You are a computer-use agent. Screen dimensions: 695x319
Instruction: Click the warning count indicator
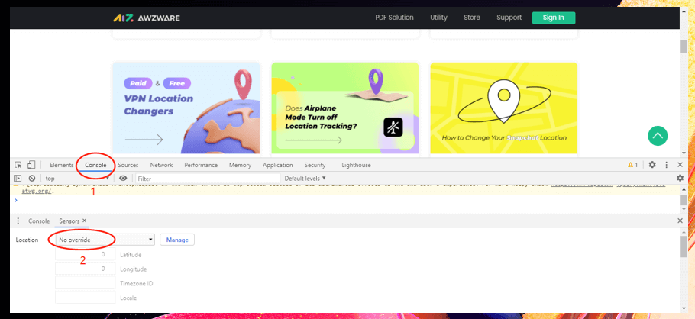pyautogui.click(x=632, y=165)
